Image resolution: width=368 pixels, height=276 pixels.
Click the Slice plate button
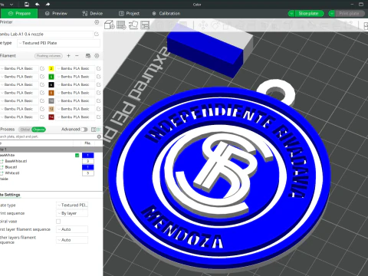tap(309, 14)
